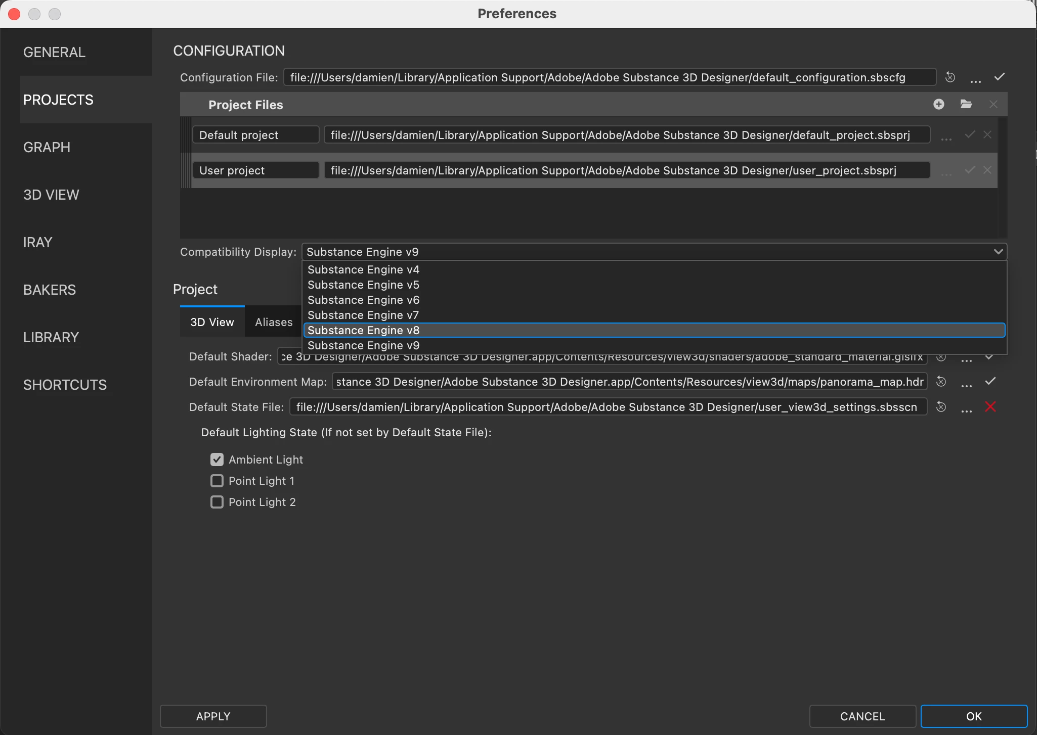
Task: Reset the Configuration File path icon
Action: [950, 77]
